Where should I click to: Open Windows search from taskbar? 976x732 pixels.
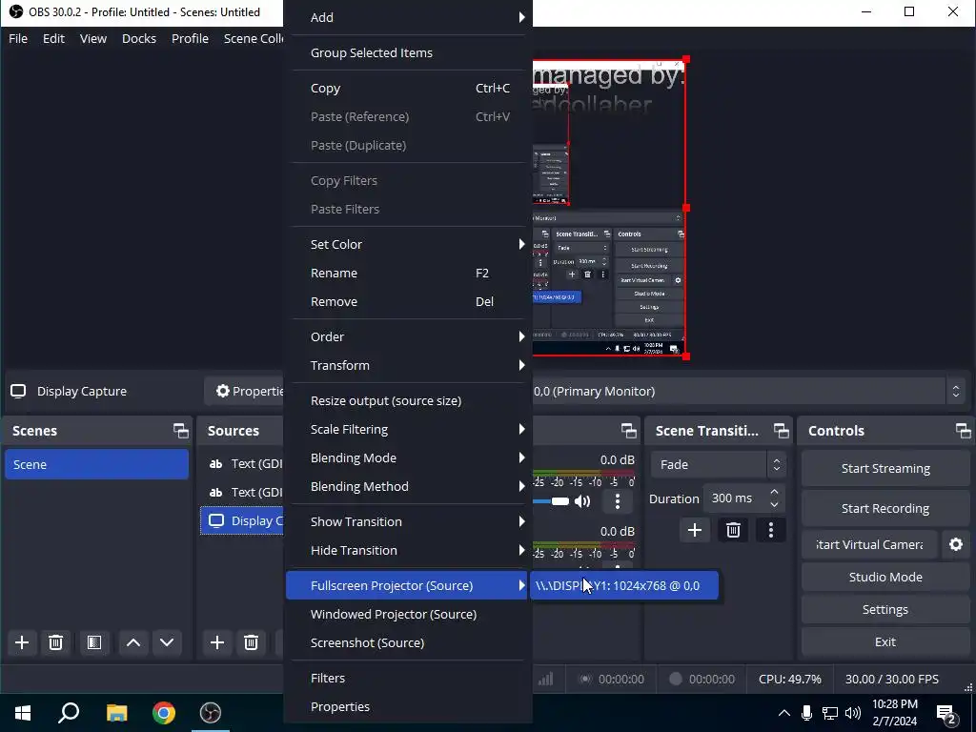tap(69, 713)
